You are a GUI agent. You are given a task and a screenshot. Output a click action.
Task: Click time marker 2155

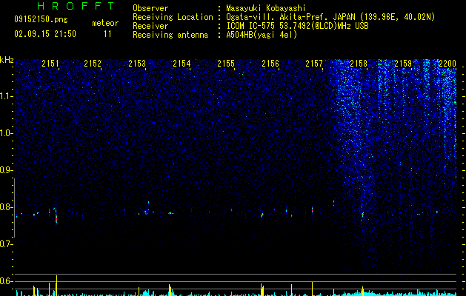point(226,64)
